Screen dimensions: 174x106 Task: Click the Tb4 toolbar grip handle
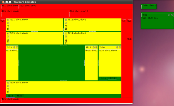69,14
